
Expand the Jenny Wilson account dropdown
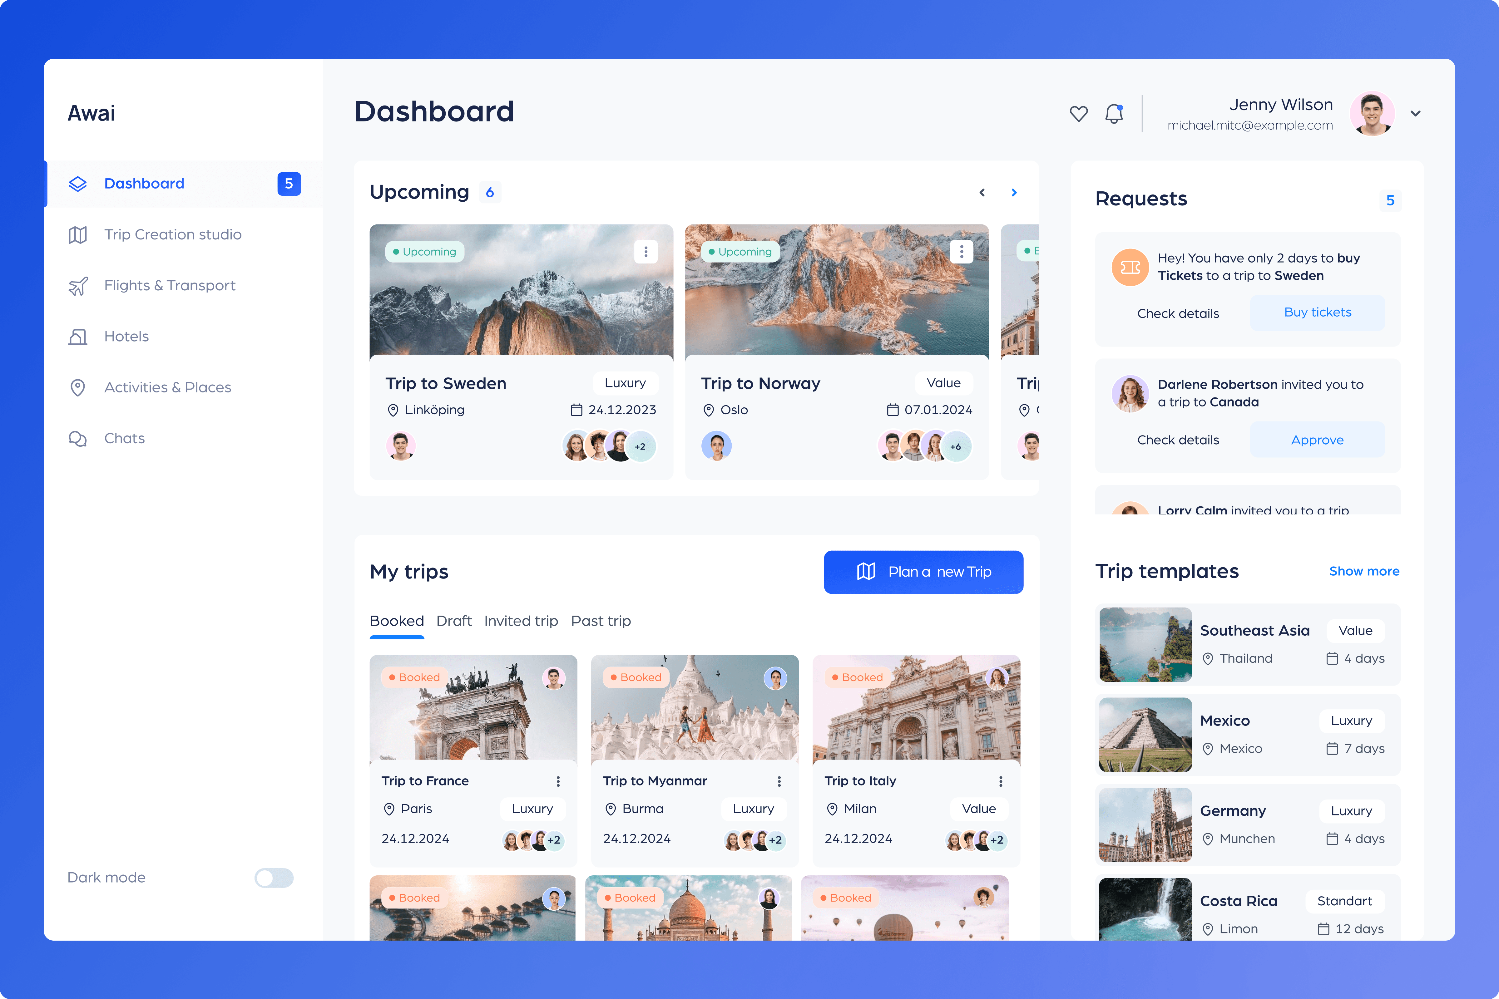(1416, 113)
